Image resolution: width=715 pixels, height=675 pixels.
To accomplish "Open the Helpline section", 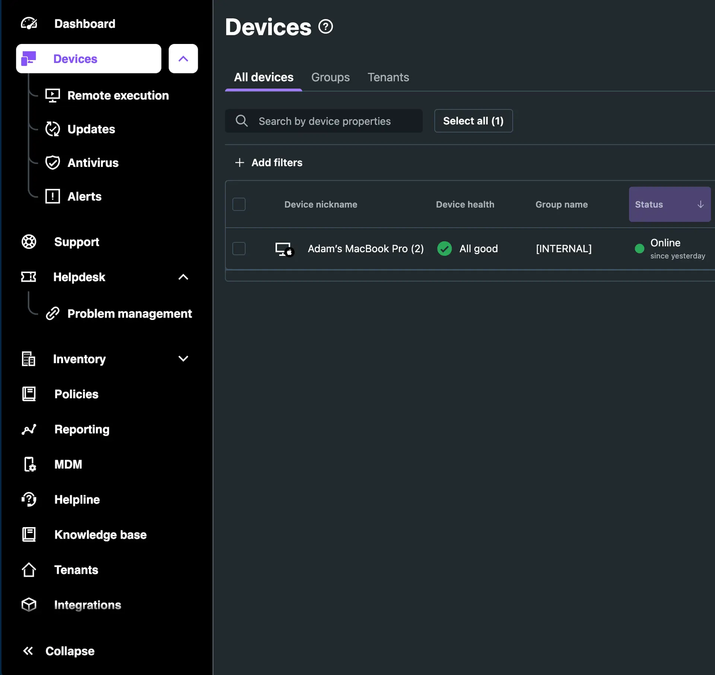I will [x=77, y=499].
